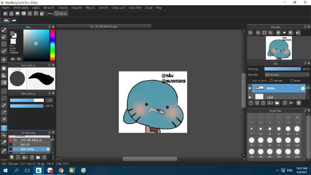
Task: Switch to tini_1617503890145.jpg tab
Action: click(x=104, y=27)
